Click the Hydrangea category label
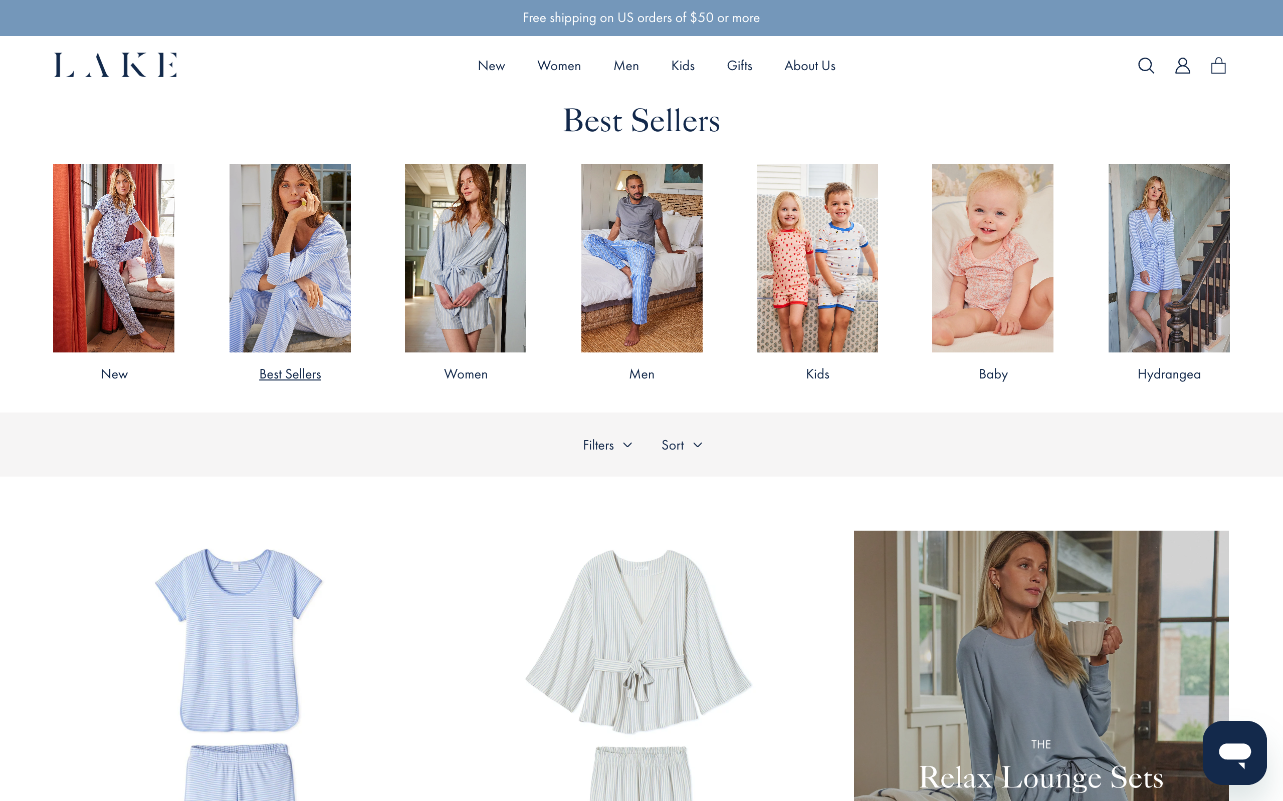Image resolution: width=1283 pixels, height=801 pixels. 1169,374
